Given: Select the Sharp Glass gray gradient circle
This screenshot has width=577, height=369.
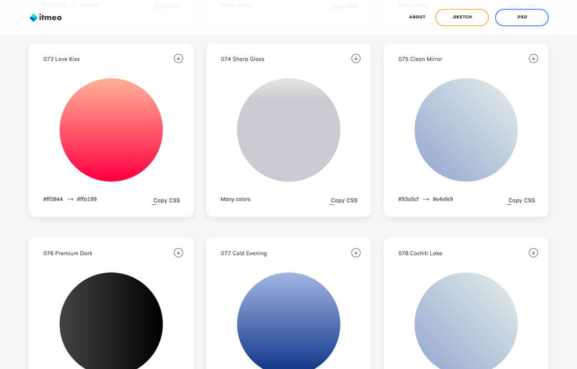Looking at the screenshot, I should pos(288,130).
